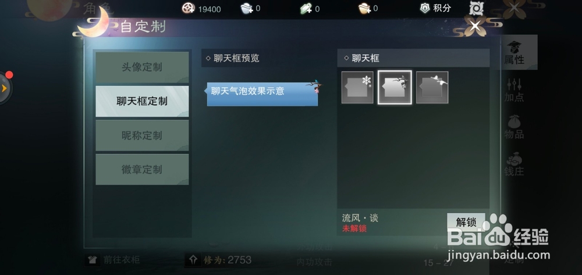
Task: Add gold ingot currency with plus icon
Action: (x=365, y=8)
